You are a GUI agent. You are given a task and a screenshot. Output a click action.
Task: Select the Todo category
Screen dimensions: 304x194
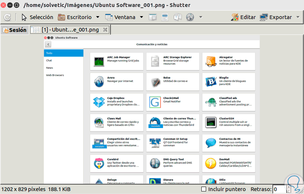coord(64,53)
